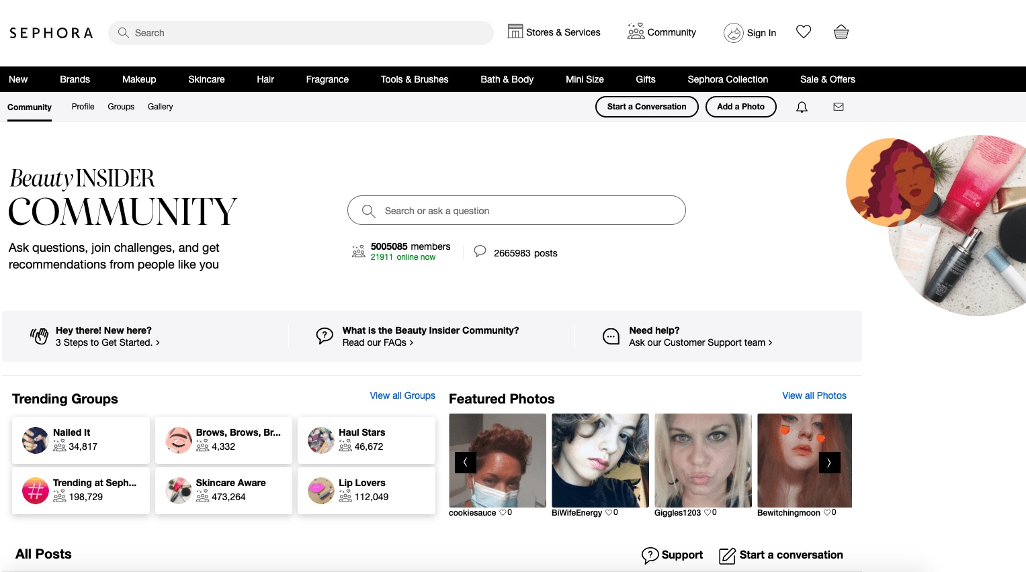This screenshot has width=1026, height=572.
Task: Open the Sale & Offers menu
Action: pos(828,79)
